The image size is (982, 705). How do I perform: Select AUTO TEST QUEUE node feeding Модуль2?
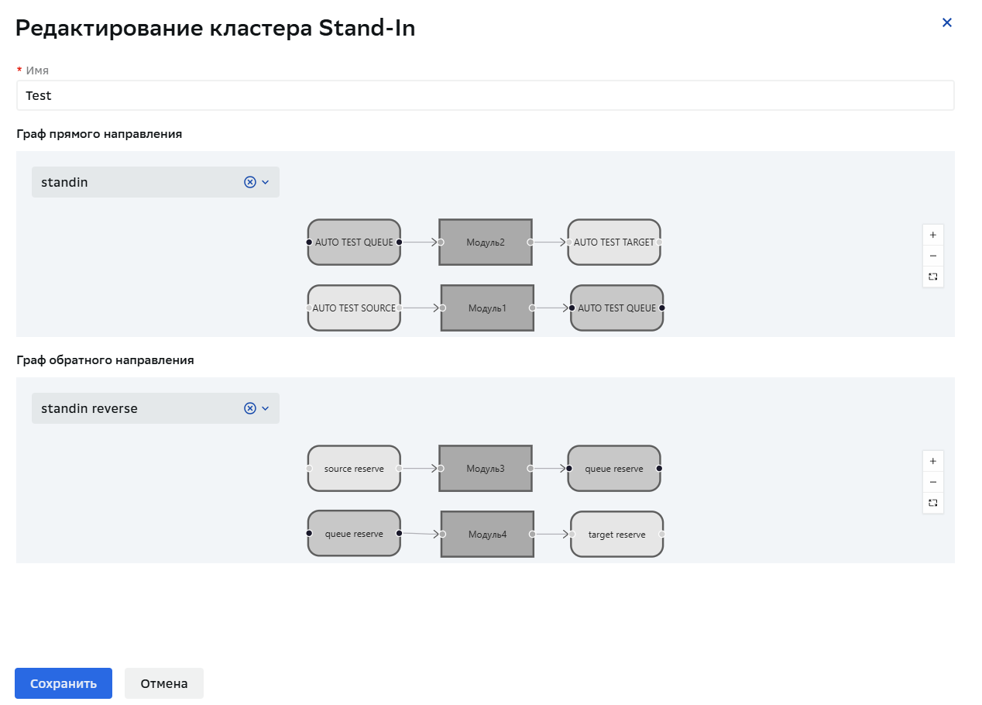[354, 242]
